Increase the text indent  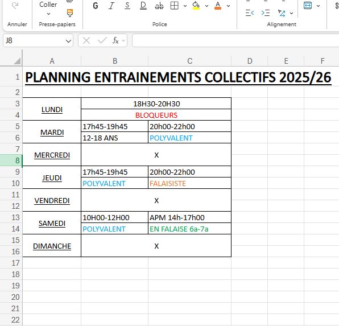tap(266, 13)
